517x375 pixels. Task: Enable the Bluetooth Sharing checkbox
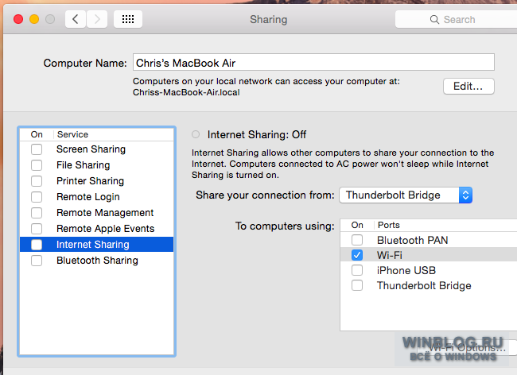pyautogui.click(x=37, y=261)
